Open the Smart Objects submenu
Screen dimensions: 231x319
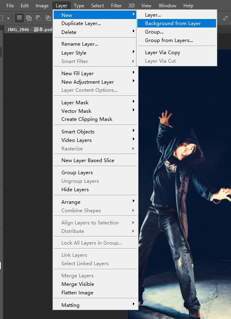(95, 132)
